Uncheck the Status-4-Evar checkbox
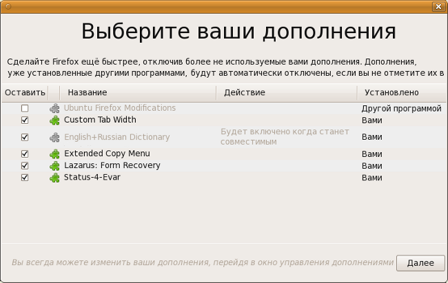The height and width of the screenshot is (283, 448). [x=25, y=178]
